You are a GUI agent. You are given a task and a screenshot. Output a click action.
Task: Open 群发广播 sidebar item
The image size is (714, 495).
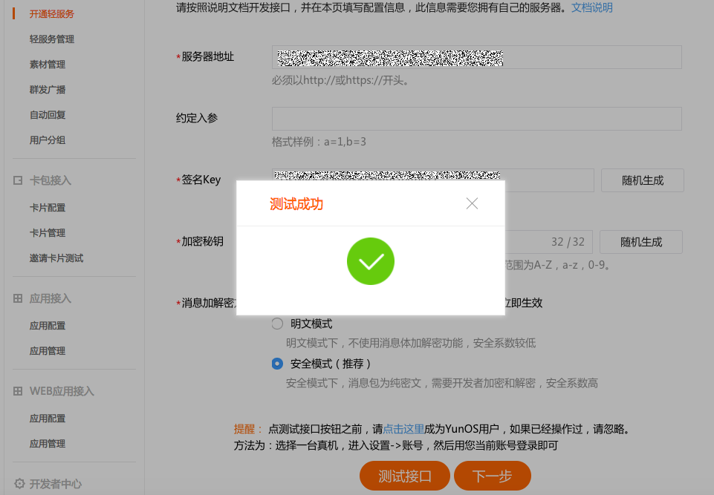click(48, 90)
